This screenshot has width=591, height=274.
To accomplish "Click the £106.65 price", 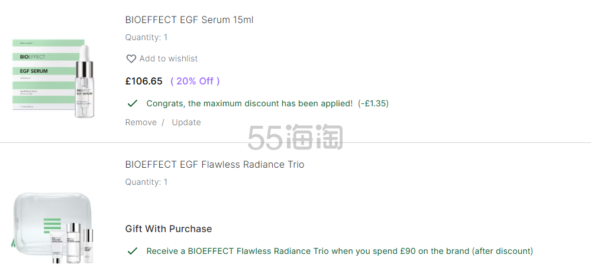I will point(144,81).
